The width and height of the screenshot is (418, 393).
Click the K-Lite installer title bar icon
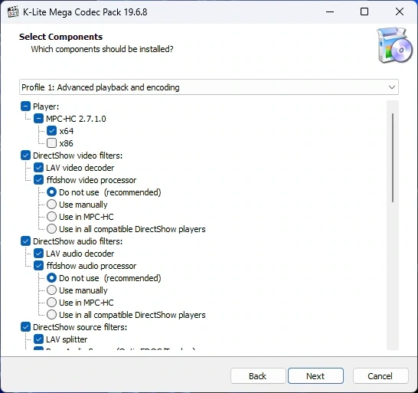[x=13, y=12]
